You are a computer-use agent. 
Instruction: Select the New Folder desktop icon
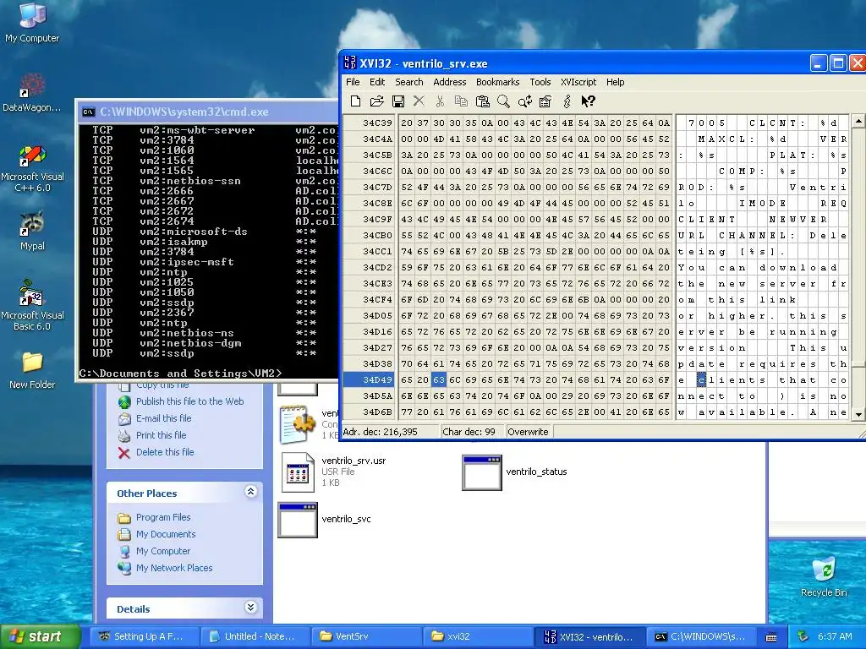point(32,370)
